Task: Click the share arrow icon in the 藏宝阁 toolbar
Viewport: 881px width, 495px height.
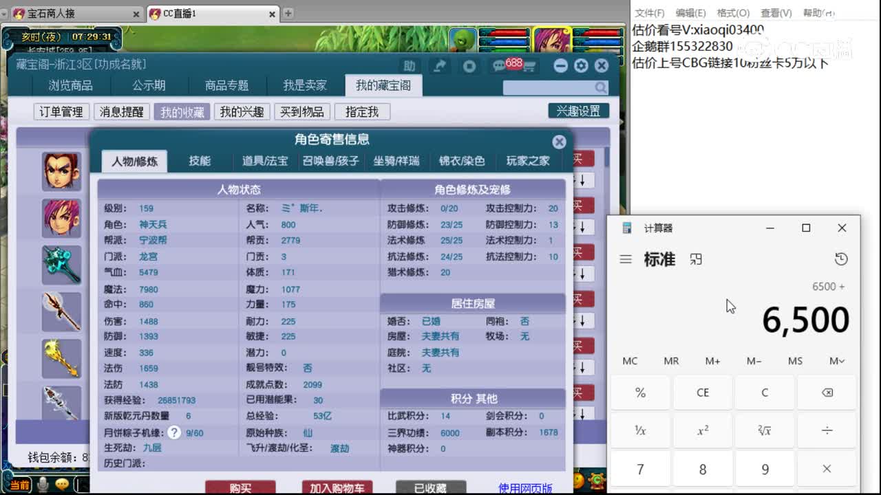Action: (440, 65)
